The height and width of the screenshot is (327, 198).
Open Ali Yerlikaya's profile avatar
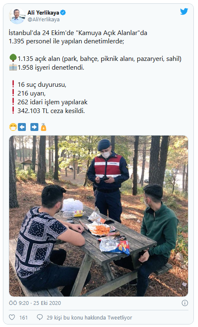[x=17, y=16]
